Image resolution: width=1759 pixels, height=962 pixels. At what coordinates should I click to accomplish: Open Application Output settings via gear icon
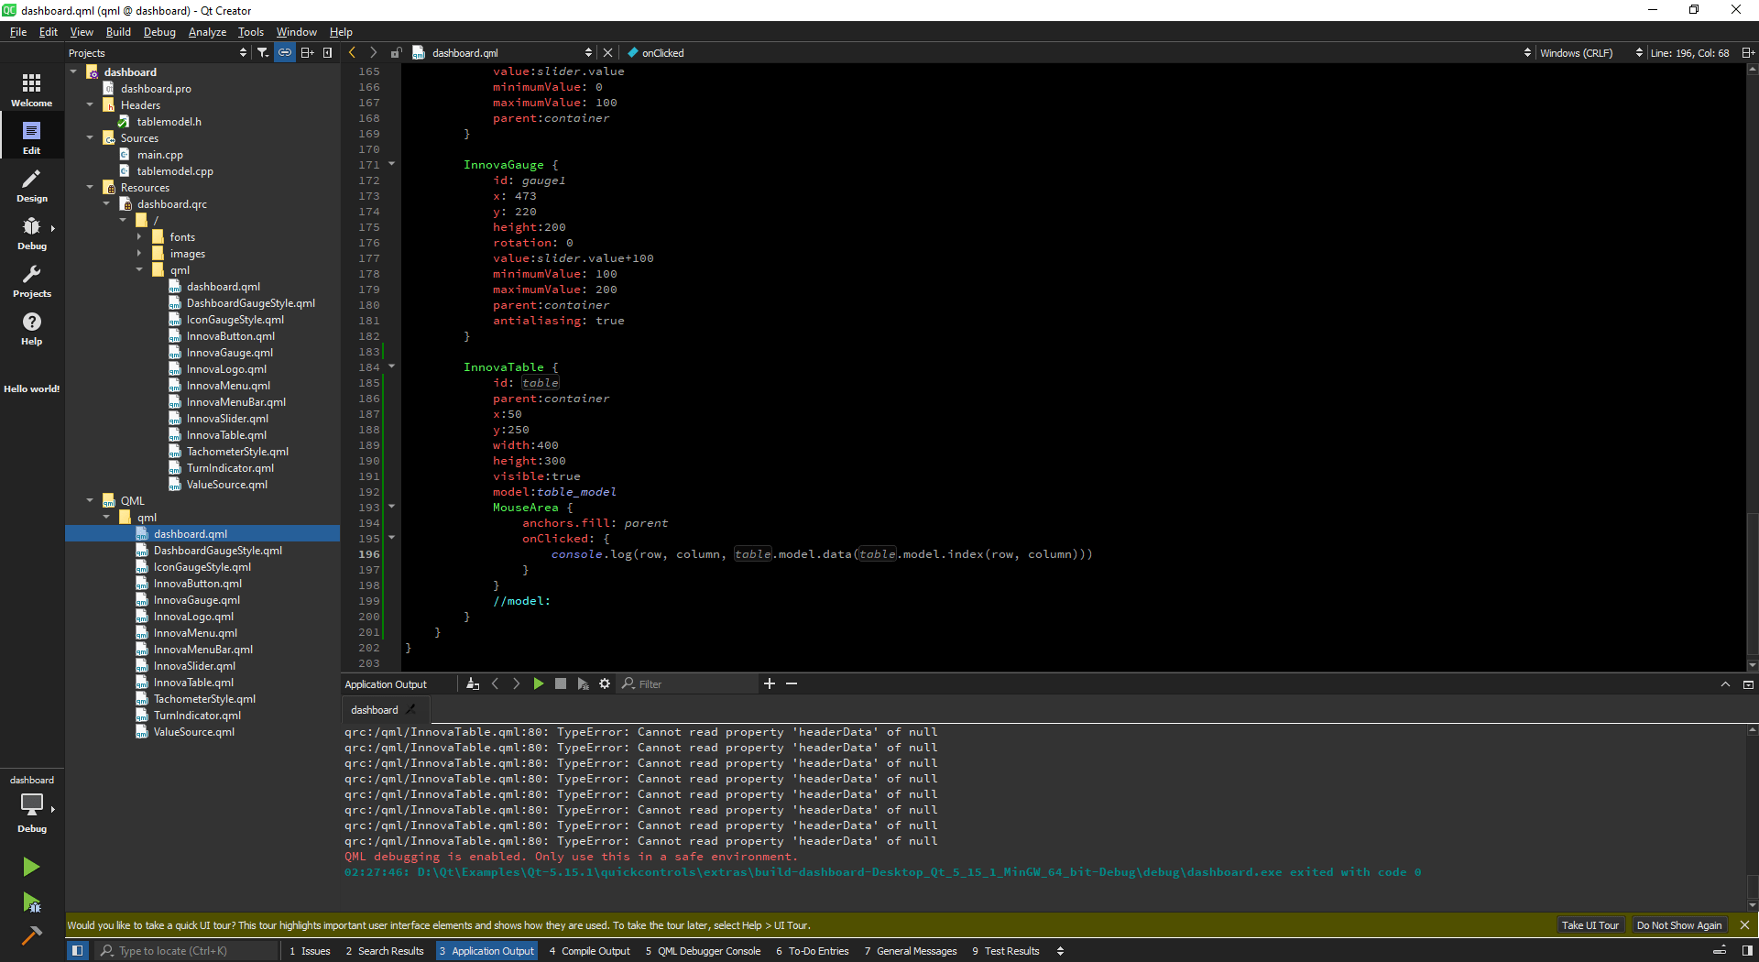pos(605,683)
